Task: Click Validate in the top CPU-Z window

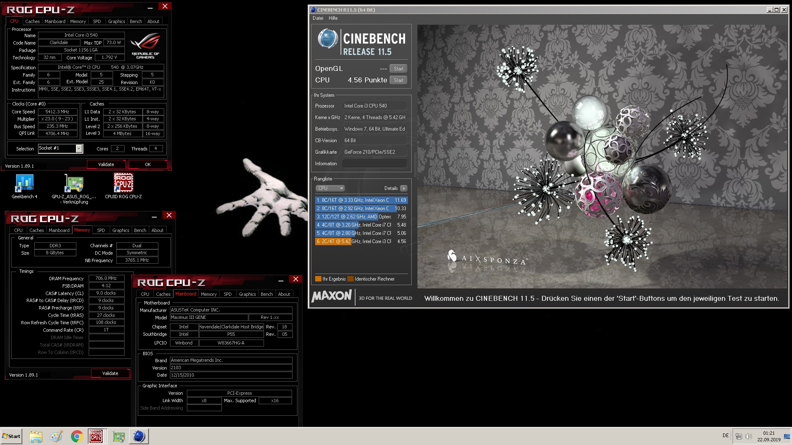Action: coord(106,164)
